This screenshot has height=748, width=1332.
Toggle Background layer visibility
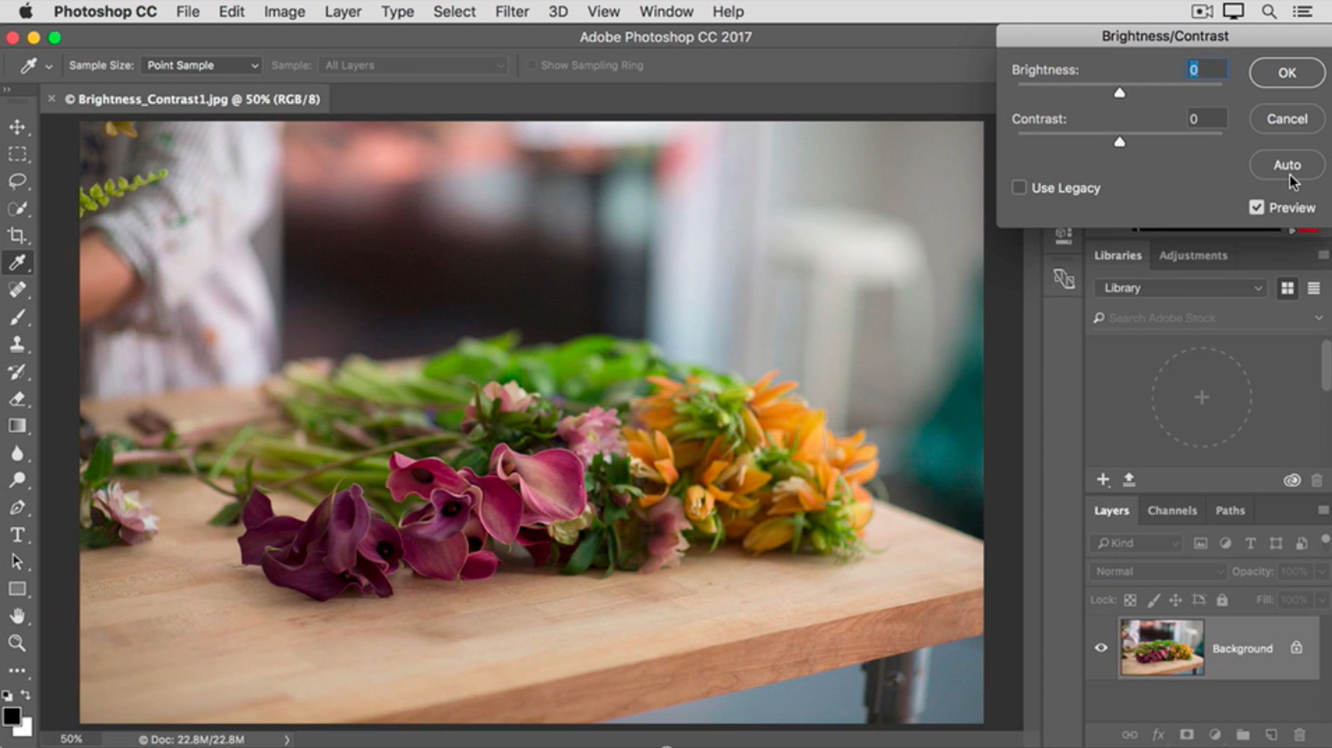click(1101, 647)
